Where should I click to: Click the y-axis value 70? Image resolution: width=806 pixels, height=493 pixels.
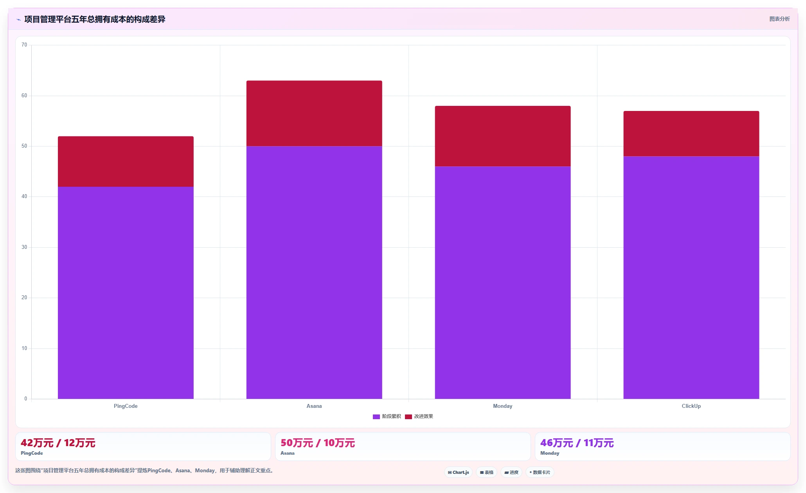pyautogui.click(x=24, y=45)
